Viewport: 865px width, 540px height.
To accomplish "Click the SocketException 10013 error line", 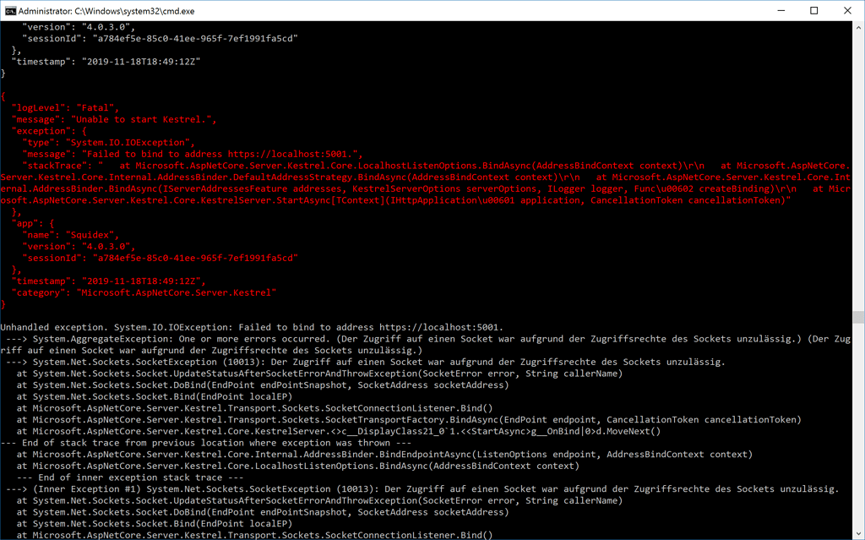I will 211,362.
